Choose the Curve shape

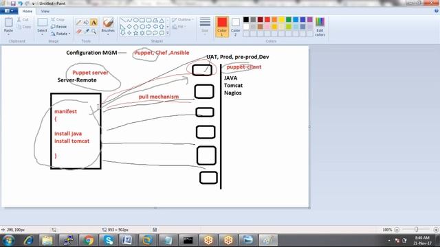[x=129, y=20]
